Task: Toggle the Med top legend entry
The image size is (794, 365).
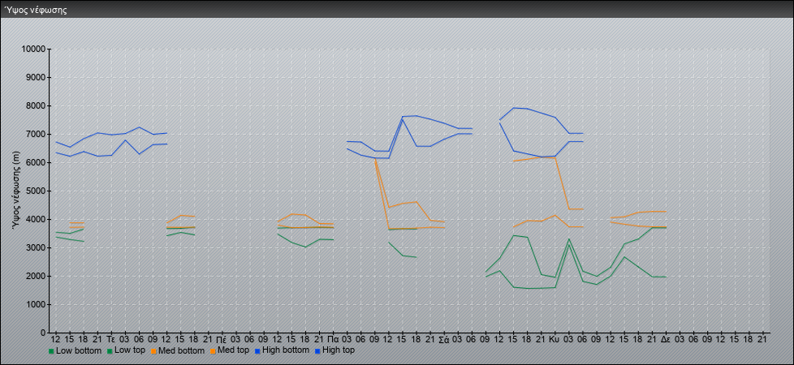Action: point(230,350)
